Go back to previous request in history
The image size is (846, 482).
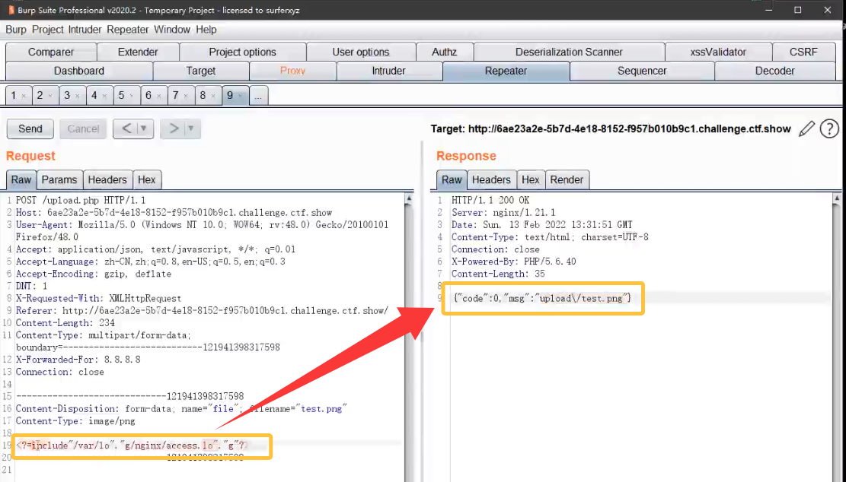[x=126, y=128]
